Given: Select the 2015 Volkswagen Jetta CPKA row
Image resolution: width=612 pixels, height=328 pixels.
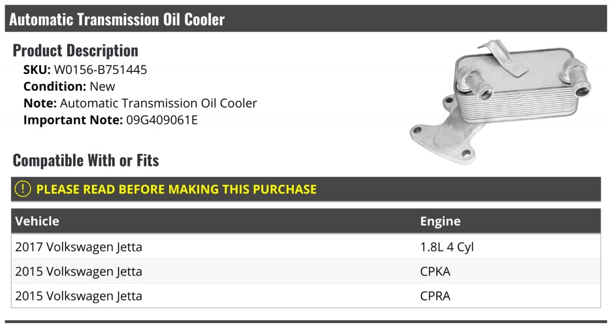Looking at the screenshot, I should pos(306,271).
